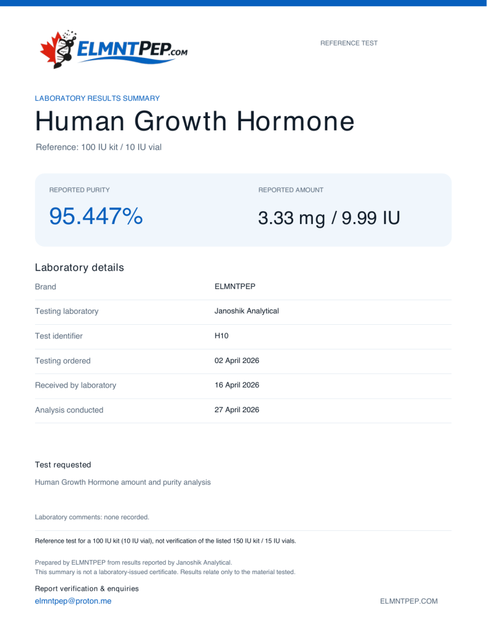
Task: Select the 27 April 2026 date
Action: (237, 410)
